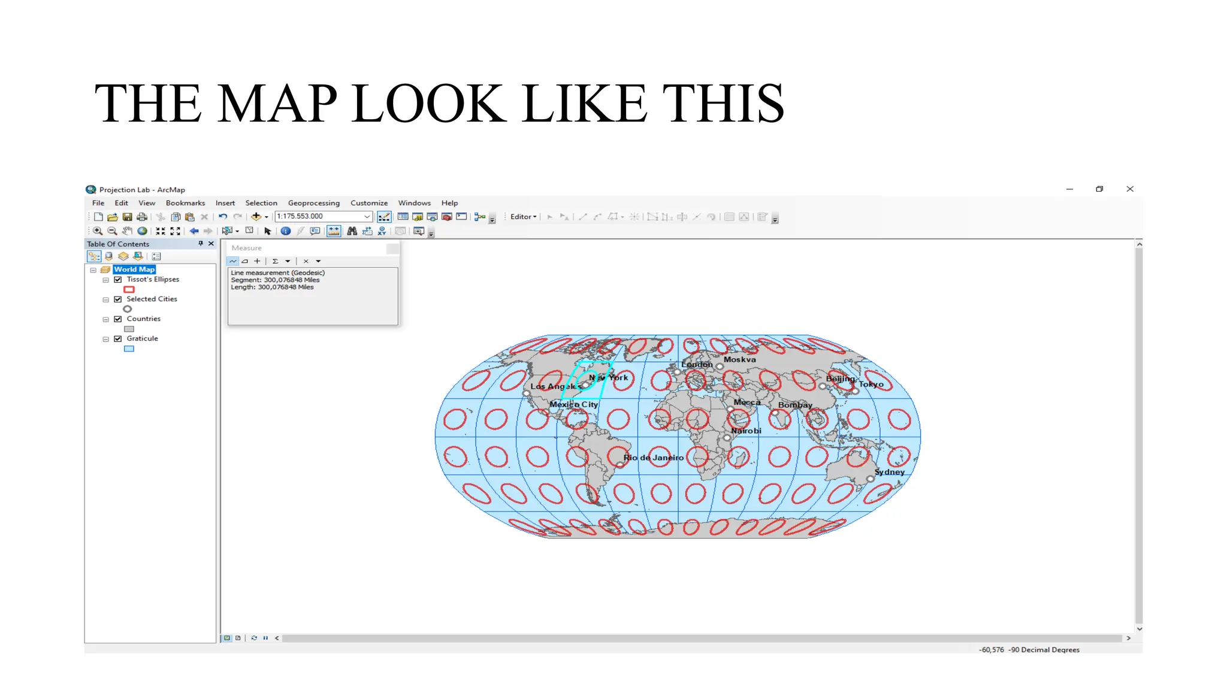Clear selected features icon
Viewport: 1227px width, 690px height.
249,231
